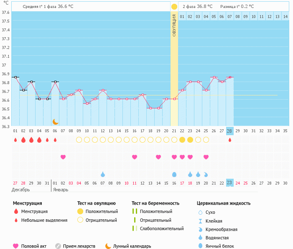Image resolution: width=293 pixels, height=249 pixels.
Task: Click the moon icon on cycle day 06
Action: (x=55, y=121)
